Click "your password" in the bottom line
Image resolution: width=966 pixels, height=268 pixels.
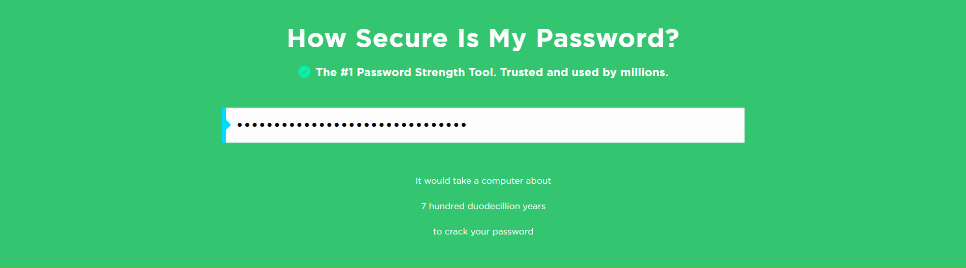502,232
